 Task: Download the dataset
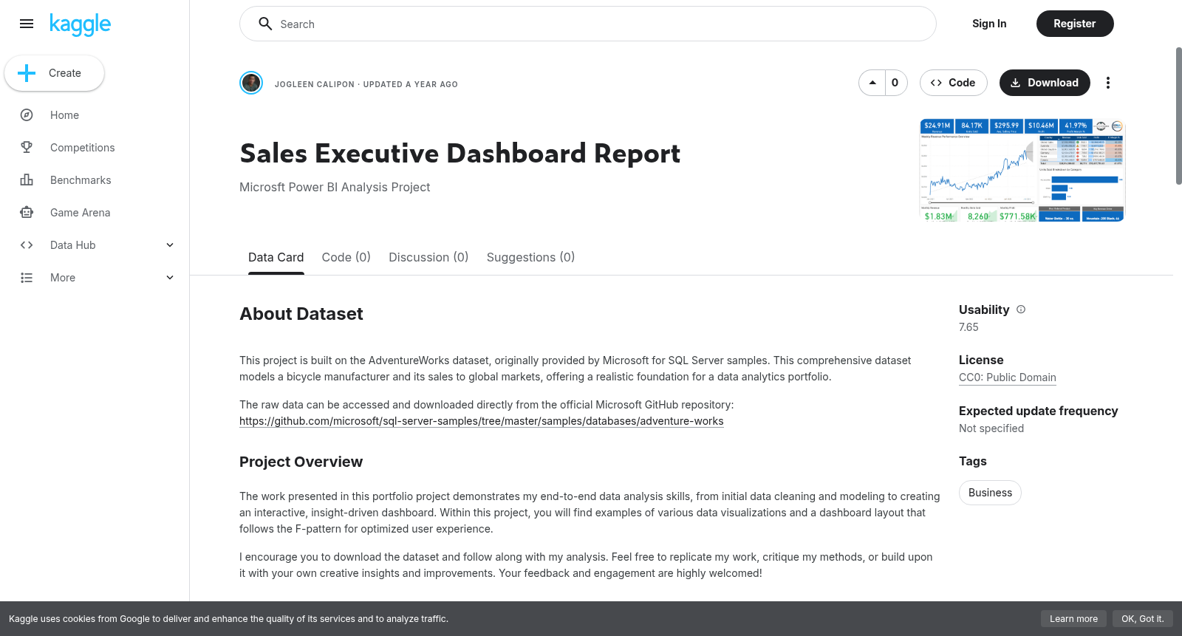(x=1045, y=83)
